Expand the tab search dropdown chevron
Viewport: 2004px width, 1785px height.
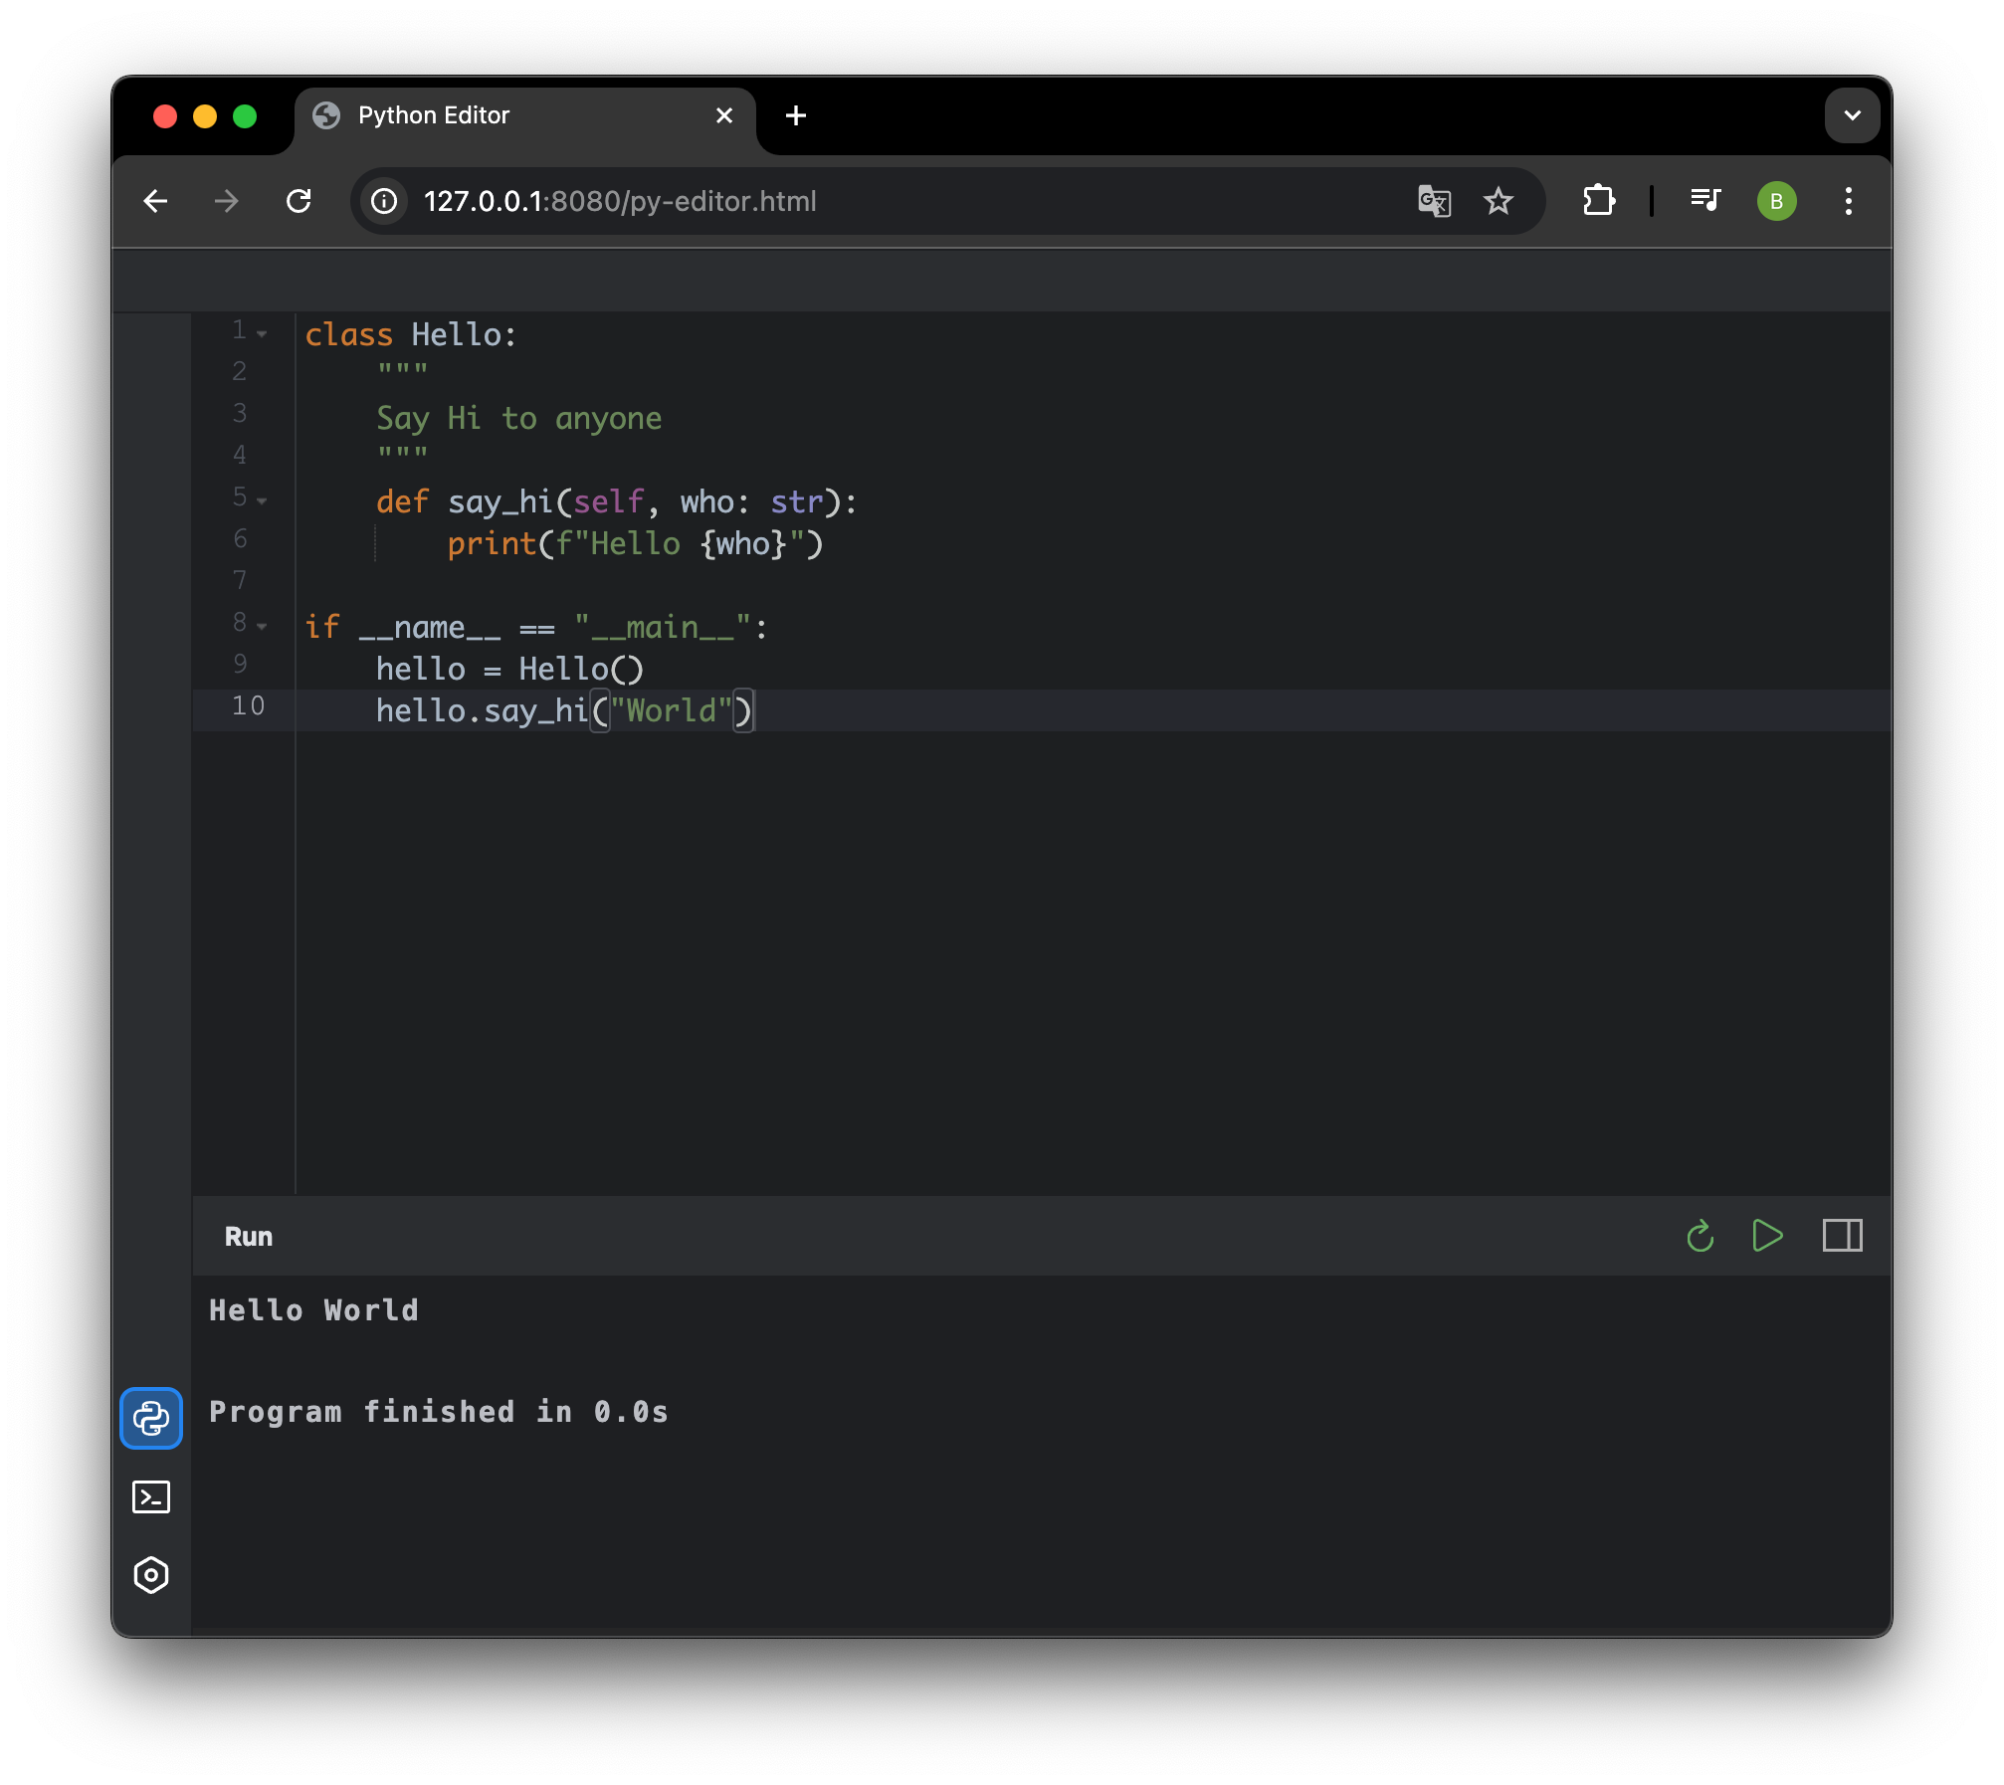(1853, 115)
